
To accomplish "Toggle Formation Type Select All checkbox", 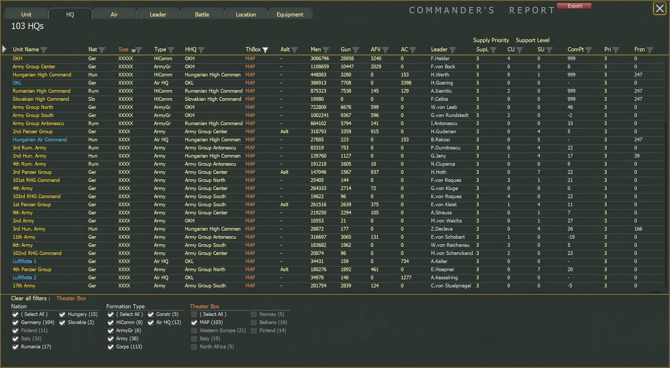I will click(111, 314).
